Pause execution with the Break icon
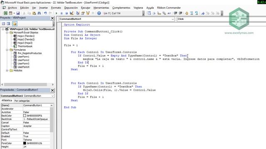 point(62,13)
